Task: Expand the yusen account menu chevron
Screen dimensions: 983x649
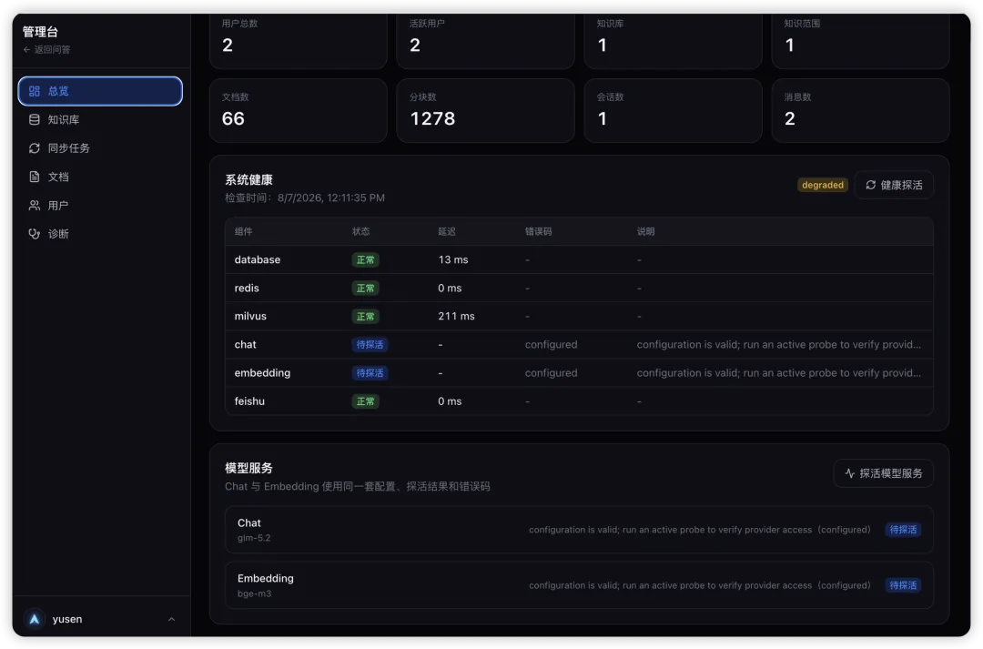Action: coord(172,619)
